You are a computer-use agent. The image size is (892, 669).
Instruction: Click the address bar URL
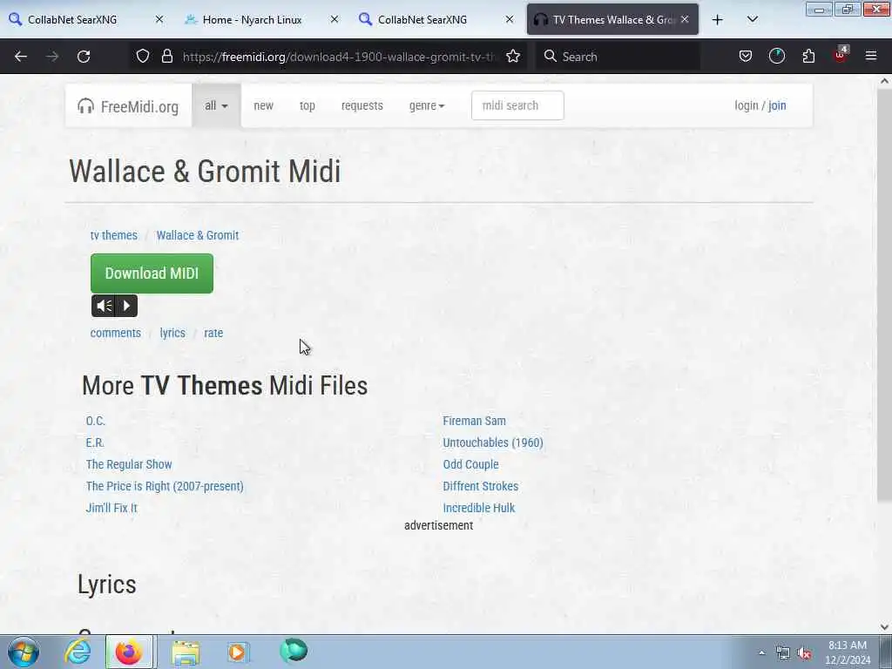click(x=341, y=57)
